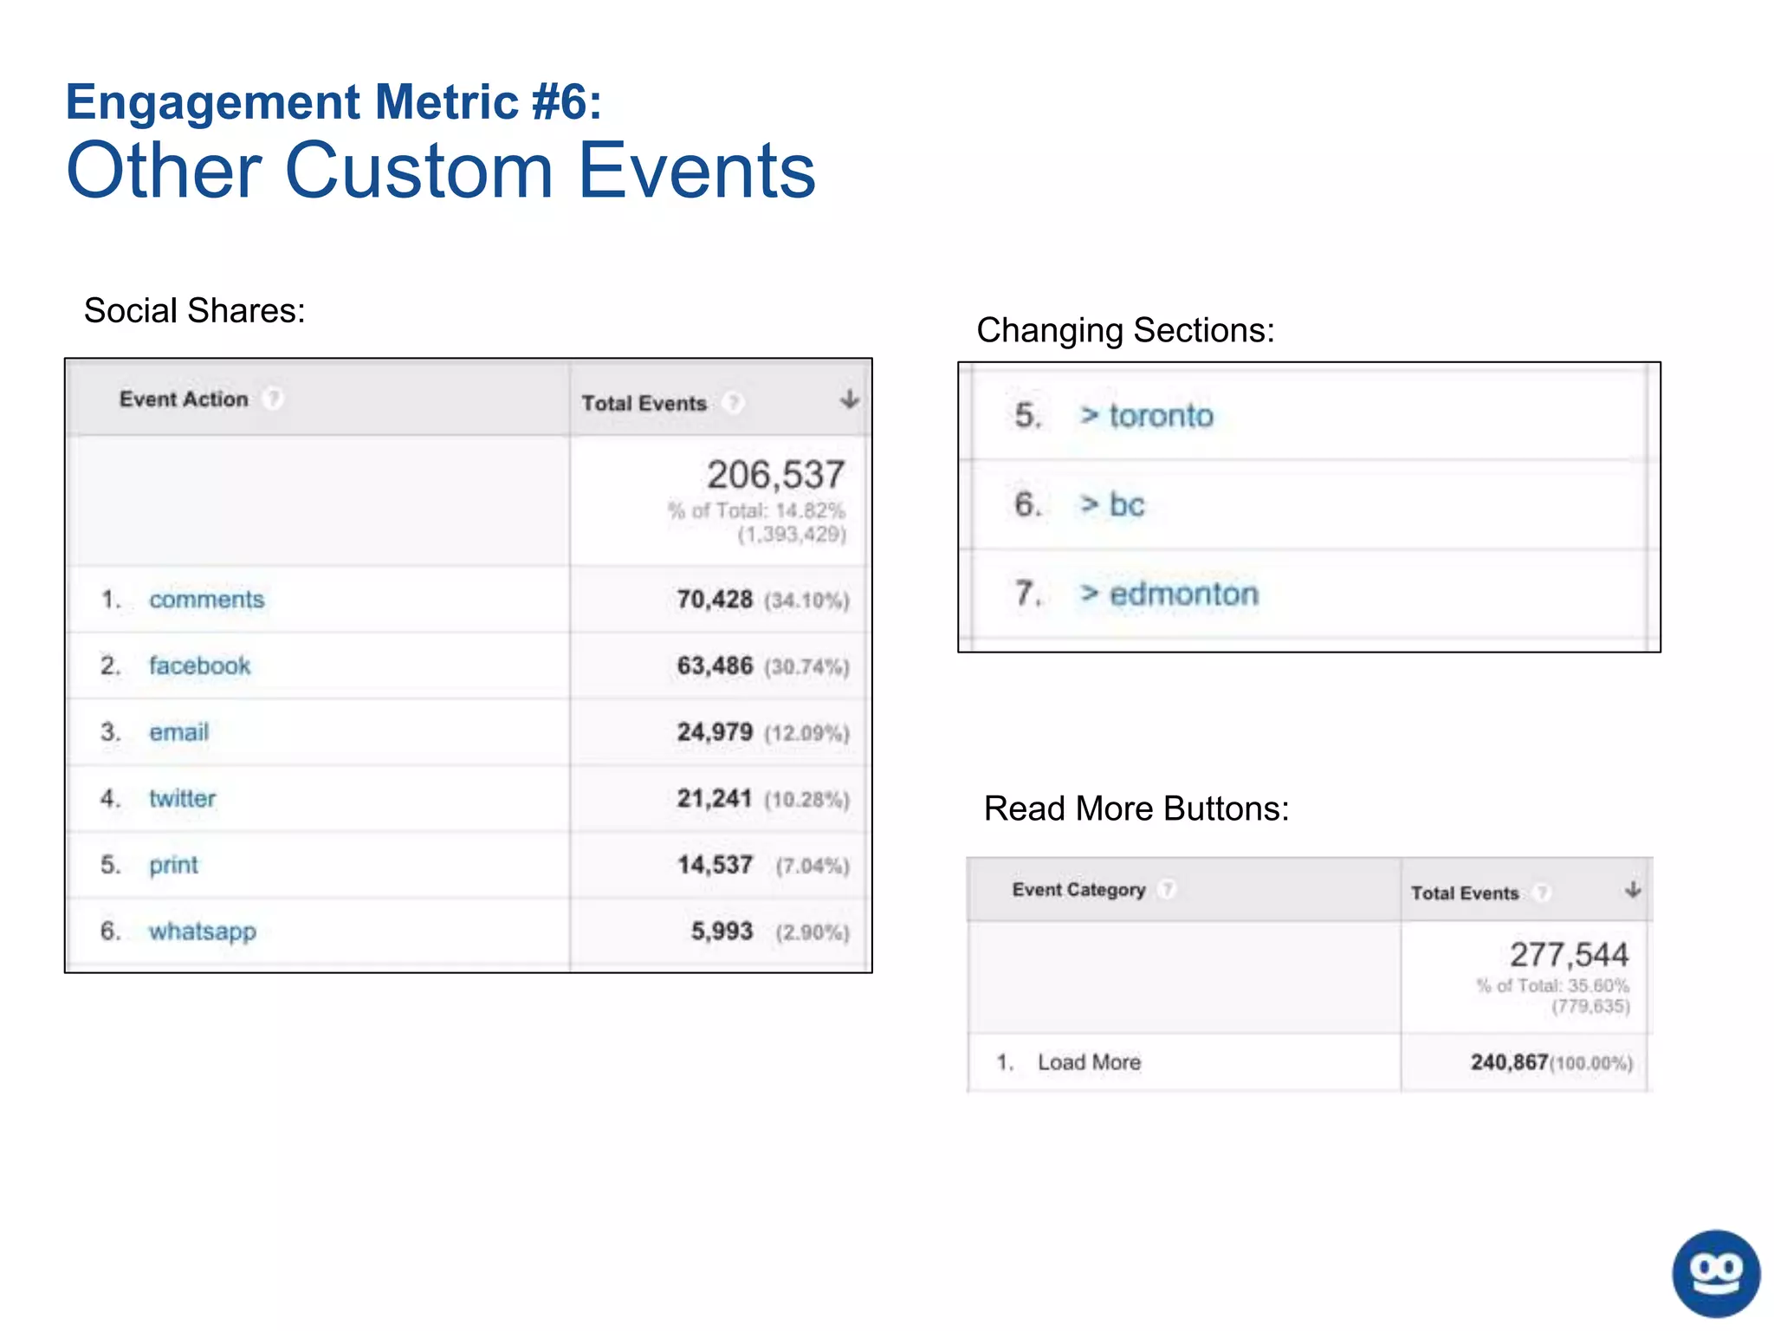1774x1331 pixels.
Task: Select the 2.90% whatsapp percentage
Action: click(813, 932)
